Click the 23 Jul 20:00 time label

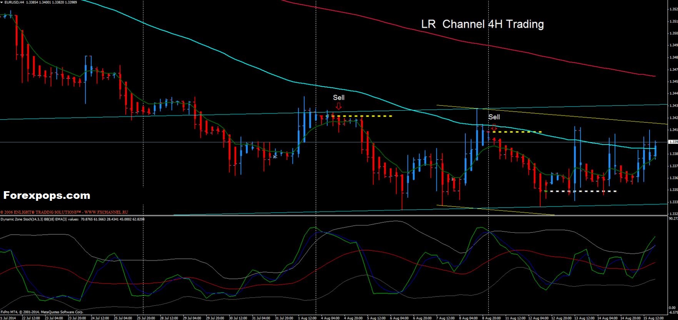tap(77, 318)
